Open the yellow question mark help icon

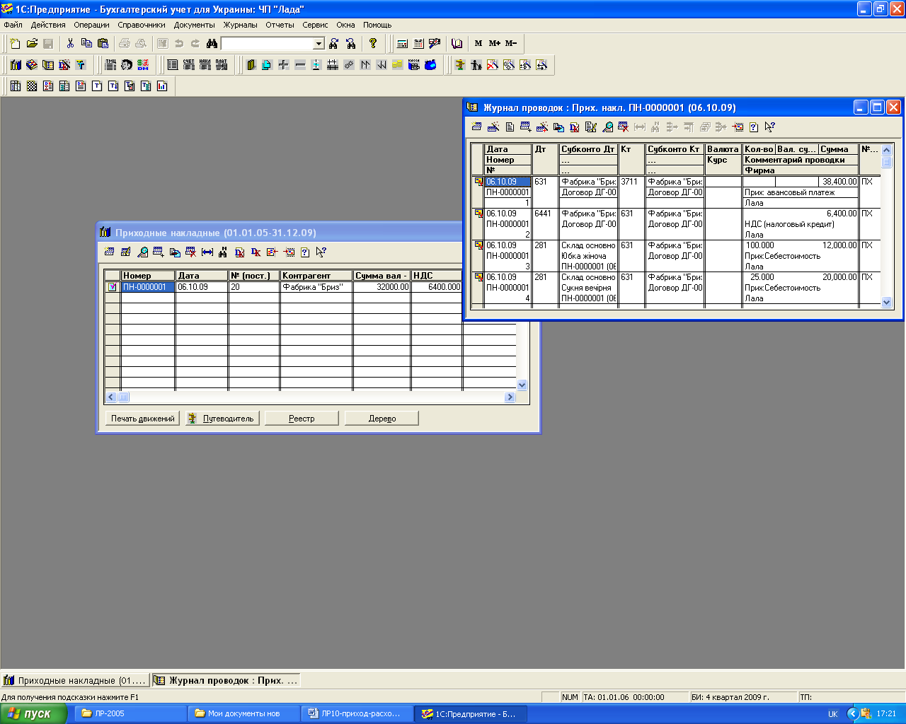click(x=373, y=43)
